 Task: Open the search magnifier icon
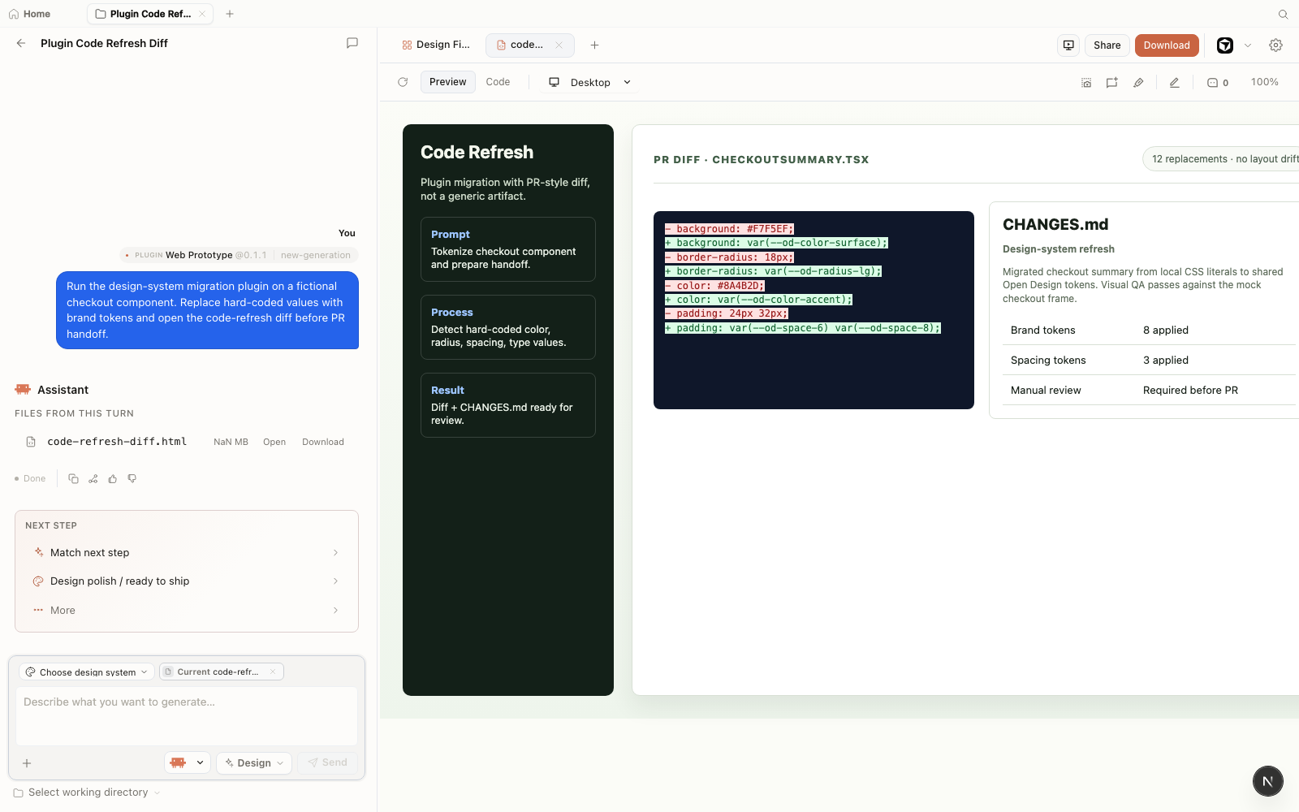click(1283, 14)
